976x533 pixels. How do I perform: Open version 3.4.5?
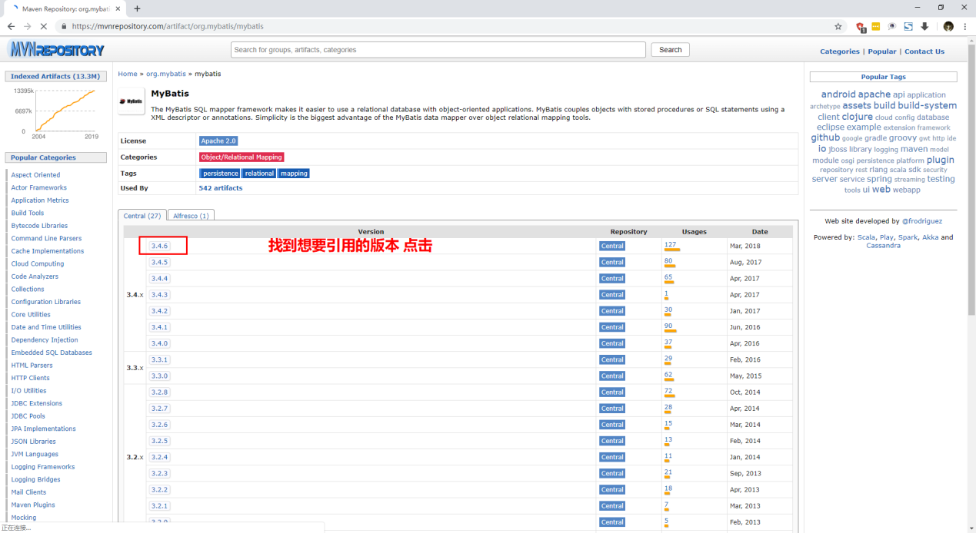[x=159, y=262]
